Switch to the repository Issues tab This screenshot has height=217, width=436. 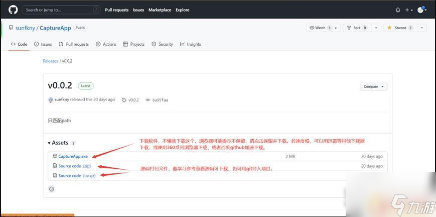[x=43, y=44]
